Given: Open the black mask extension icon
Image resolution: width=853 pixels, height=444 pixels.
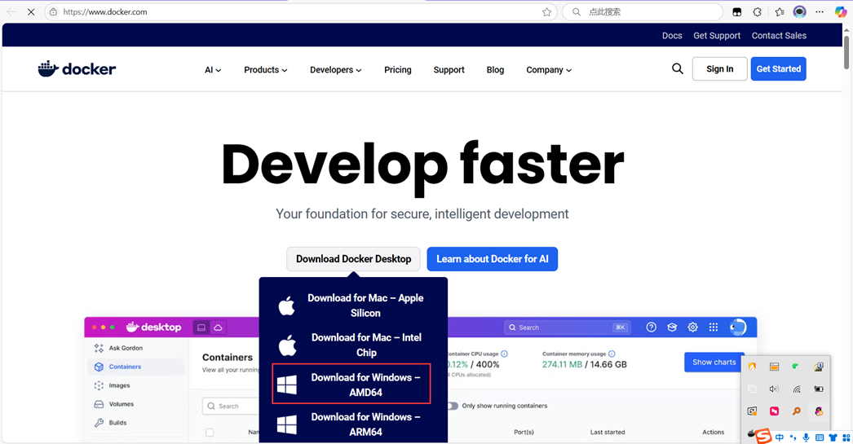Looking at the screenshot, I should click(737, 12).
